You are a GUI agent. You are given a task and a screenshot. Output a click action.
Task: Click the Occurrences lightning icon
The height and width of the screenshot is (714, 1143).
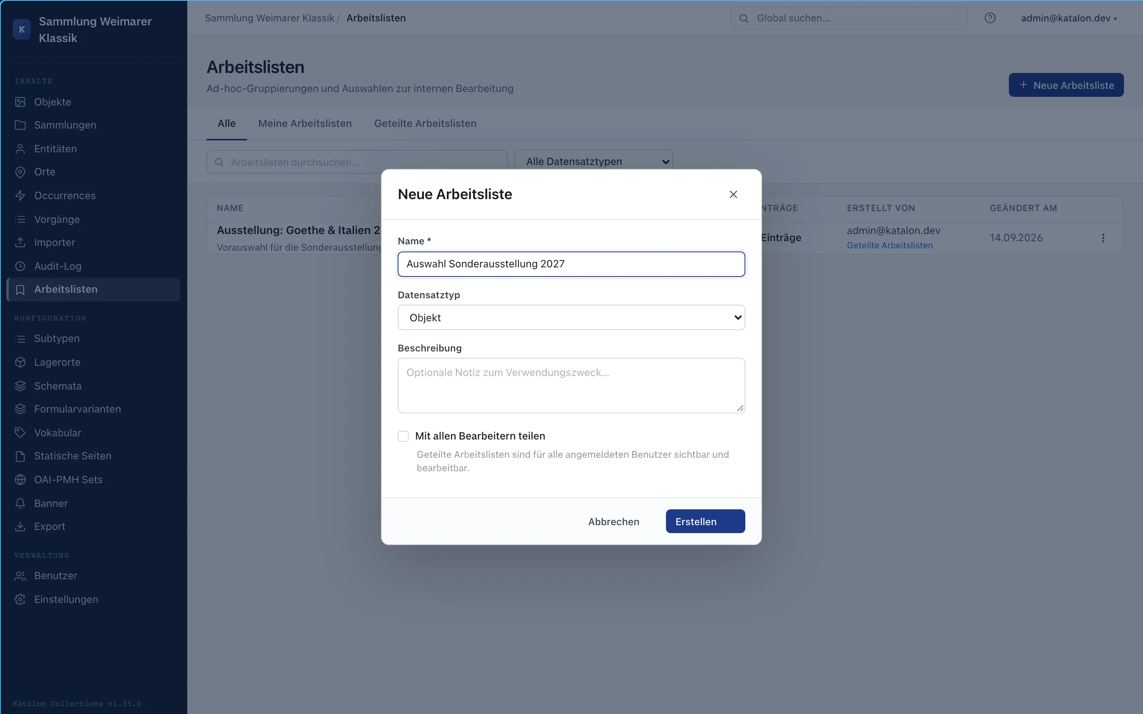tap(20, 196)
